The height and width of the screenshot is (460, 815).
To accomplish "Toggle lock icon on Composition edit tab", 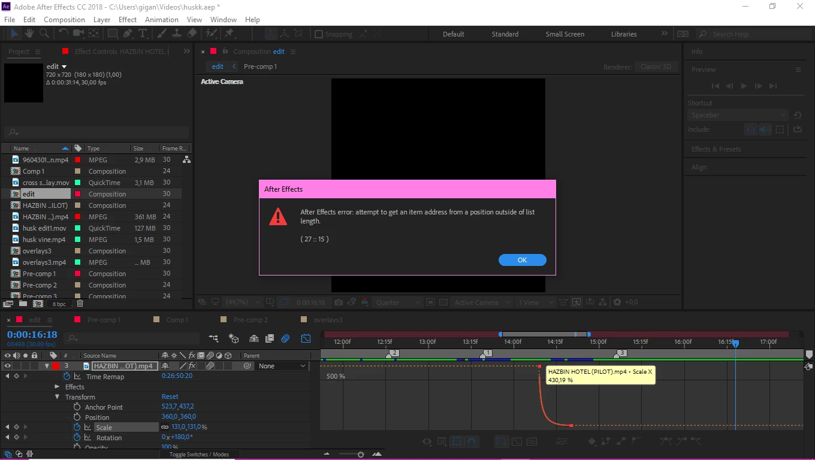I will click(x=225, y=52).
